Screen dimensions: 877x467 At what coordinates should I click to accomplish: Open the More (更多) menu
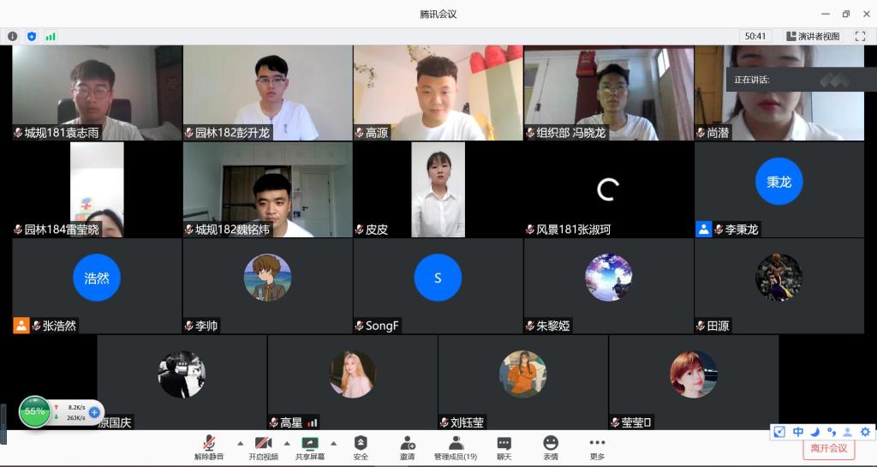pyautogui.click(x=597, y=446)
